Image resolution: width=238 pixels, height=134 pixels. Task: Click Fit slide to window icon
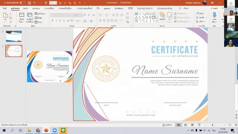coord(236,125)
